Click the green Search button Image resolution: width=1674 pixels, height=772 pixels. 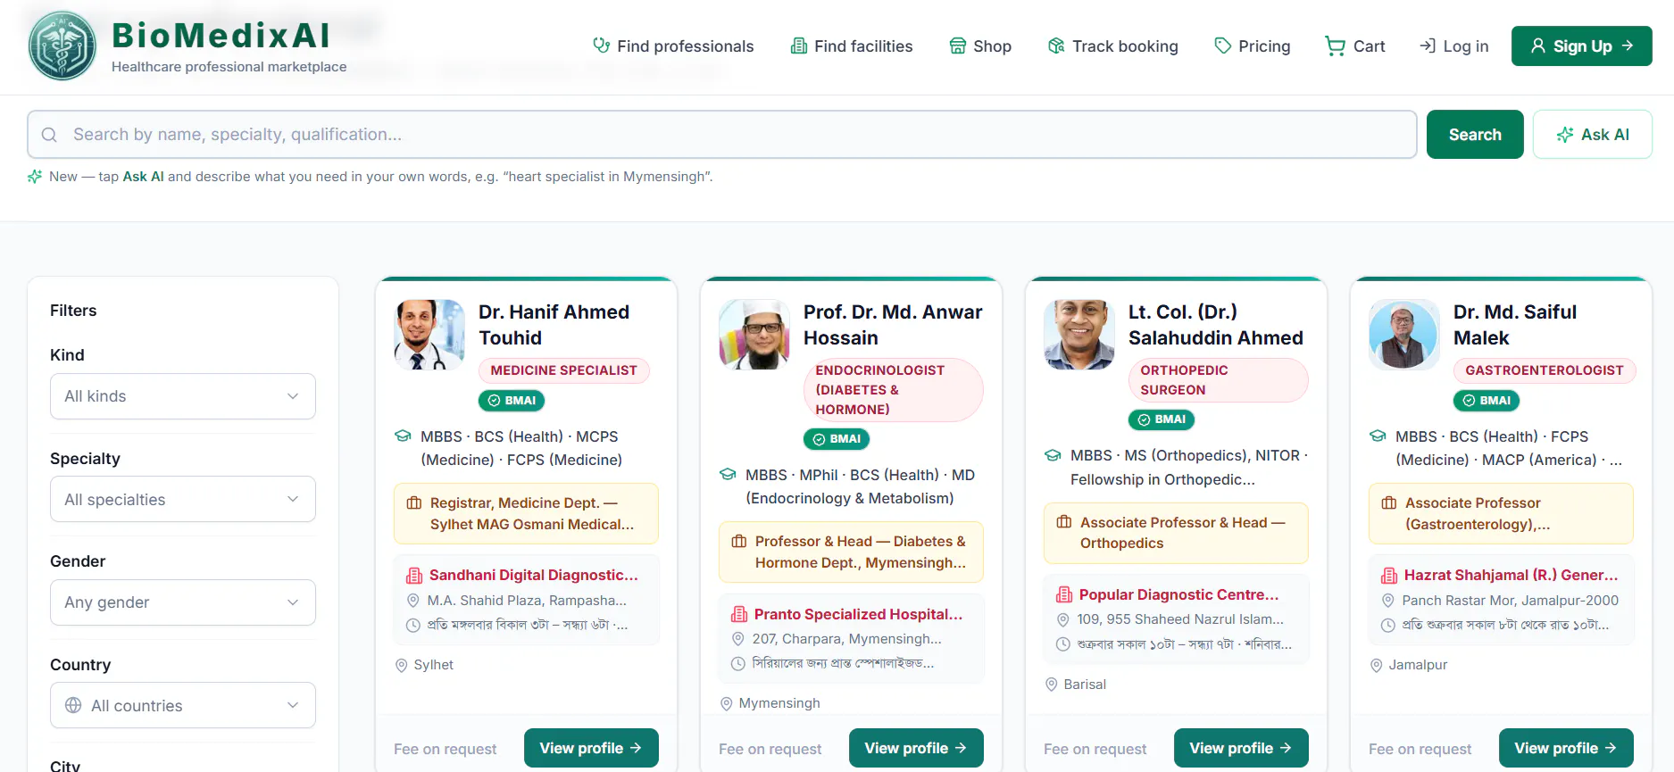[1475, 135]
